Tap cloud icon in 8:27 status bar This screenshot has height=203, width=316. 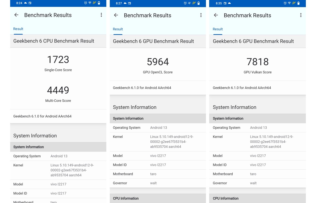[125, 3]
